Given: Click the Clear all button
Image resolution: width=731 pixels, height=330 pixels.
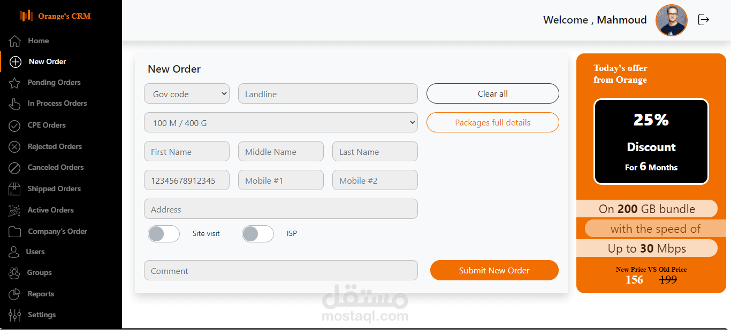Looking at the screenshot, I should point(493,93).
